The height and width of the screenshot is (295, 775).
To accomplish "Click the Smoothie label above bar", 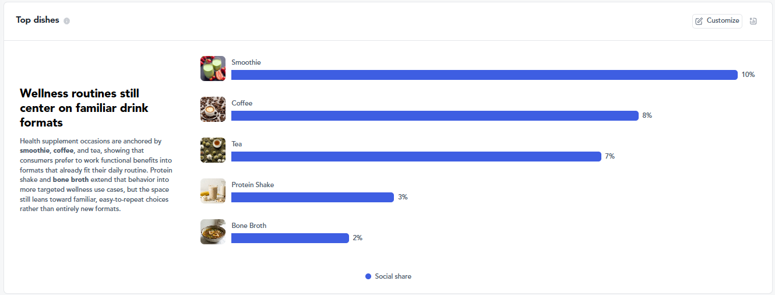I will click(246, 62).
